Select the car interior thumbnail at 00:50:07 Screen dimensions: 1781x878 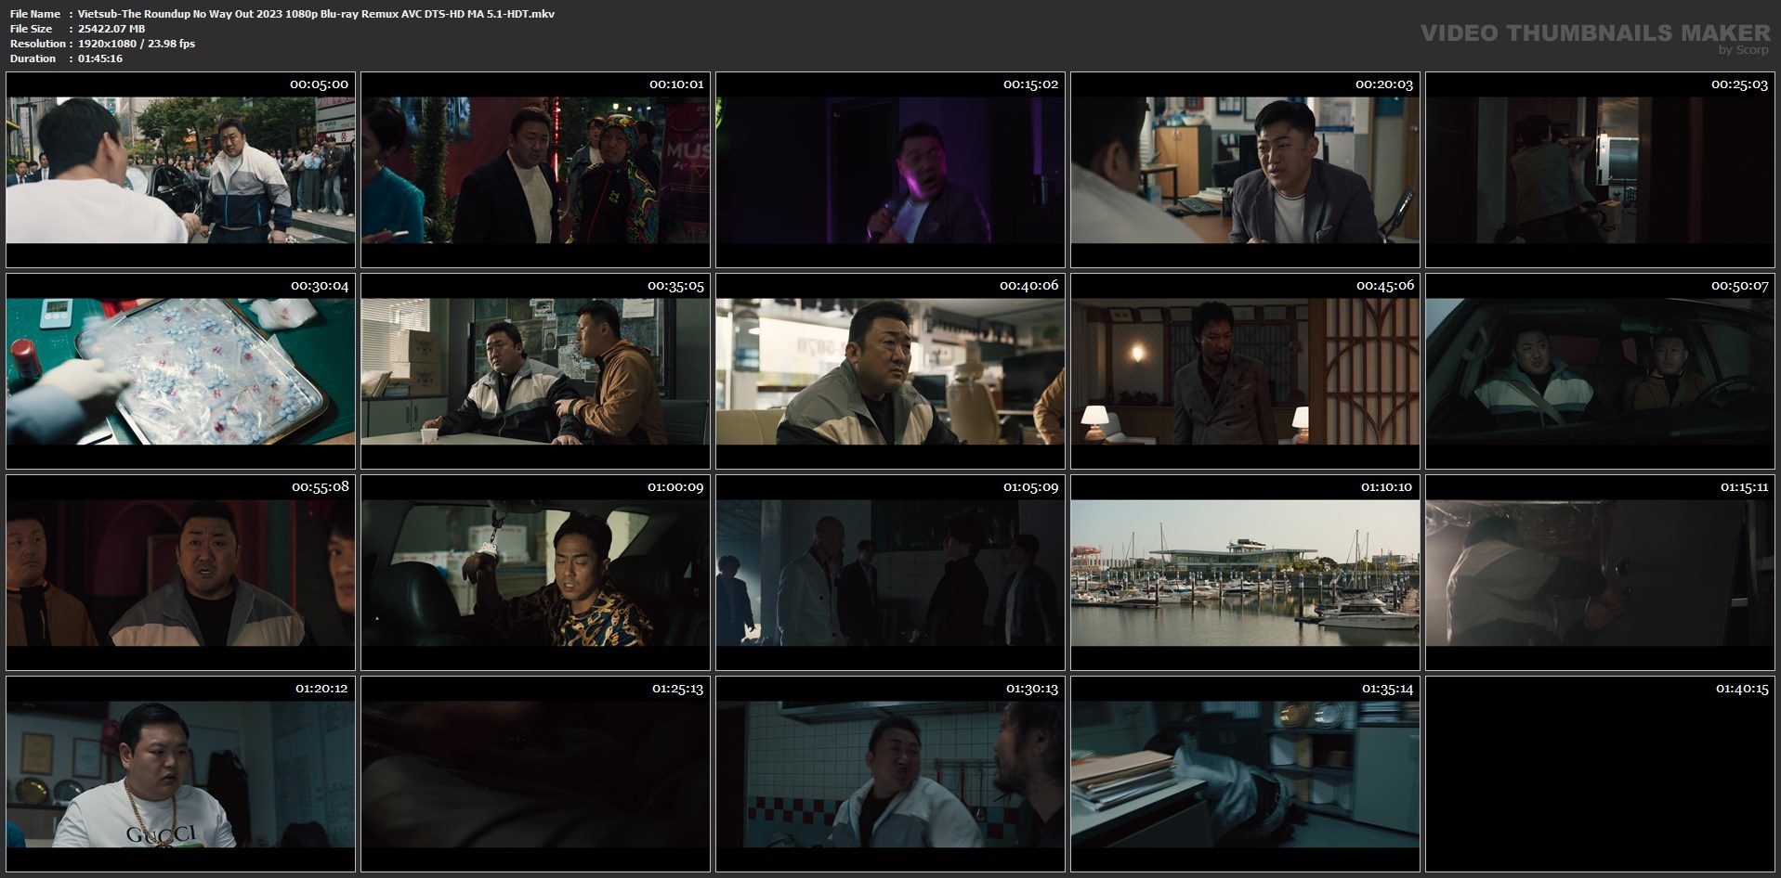[x=1600, y=371]
